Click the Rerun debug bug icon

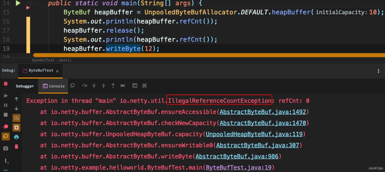(5, 84)
